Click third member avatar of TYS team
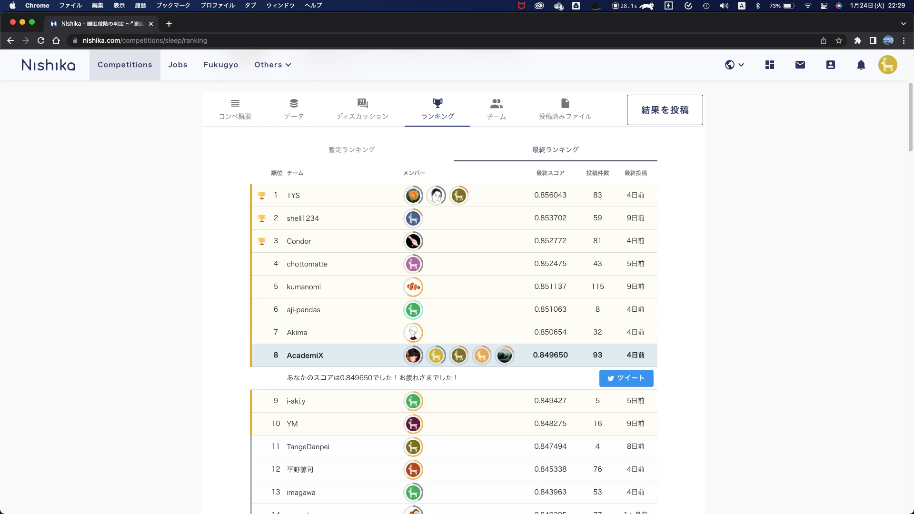The width and height of the screenshot is (914, 514). point(459,196)
